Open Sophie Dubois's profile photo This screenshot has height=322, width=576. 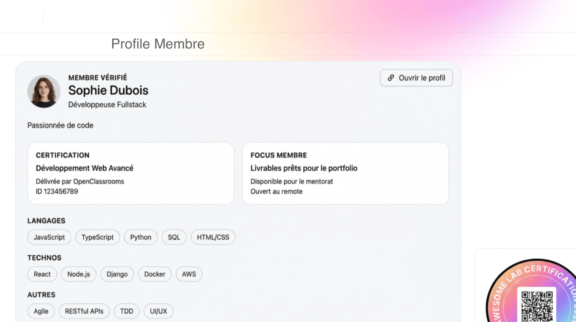(x=44, y=91)
